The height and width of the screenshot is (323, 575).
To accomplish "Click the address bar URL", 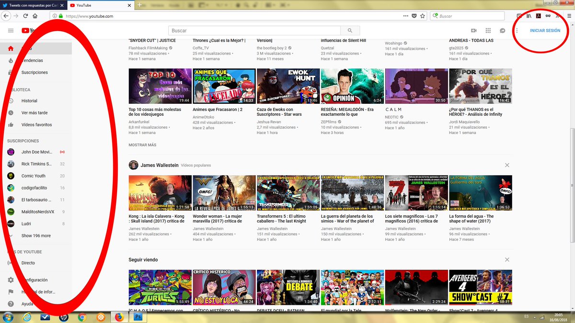I will (x=89, y=16).
